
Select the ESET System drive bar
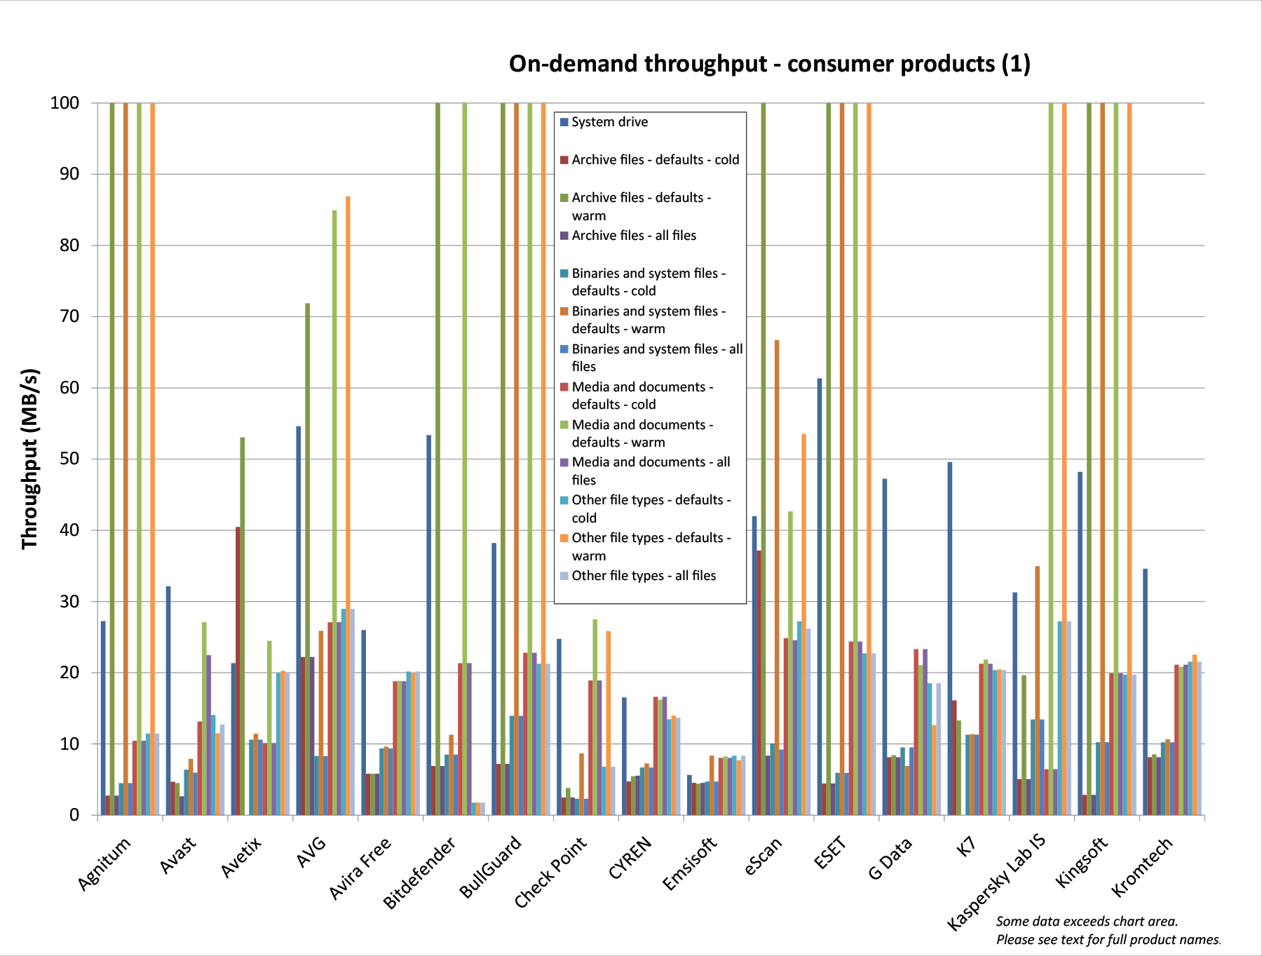820,597
